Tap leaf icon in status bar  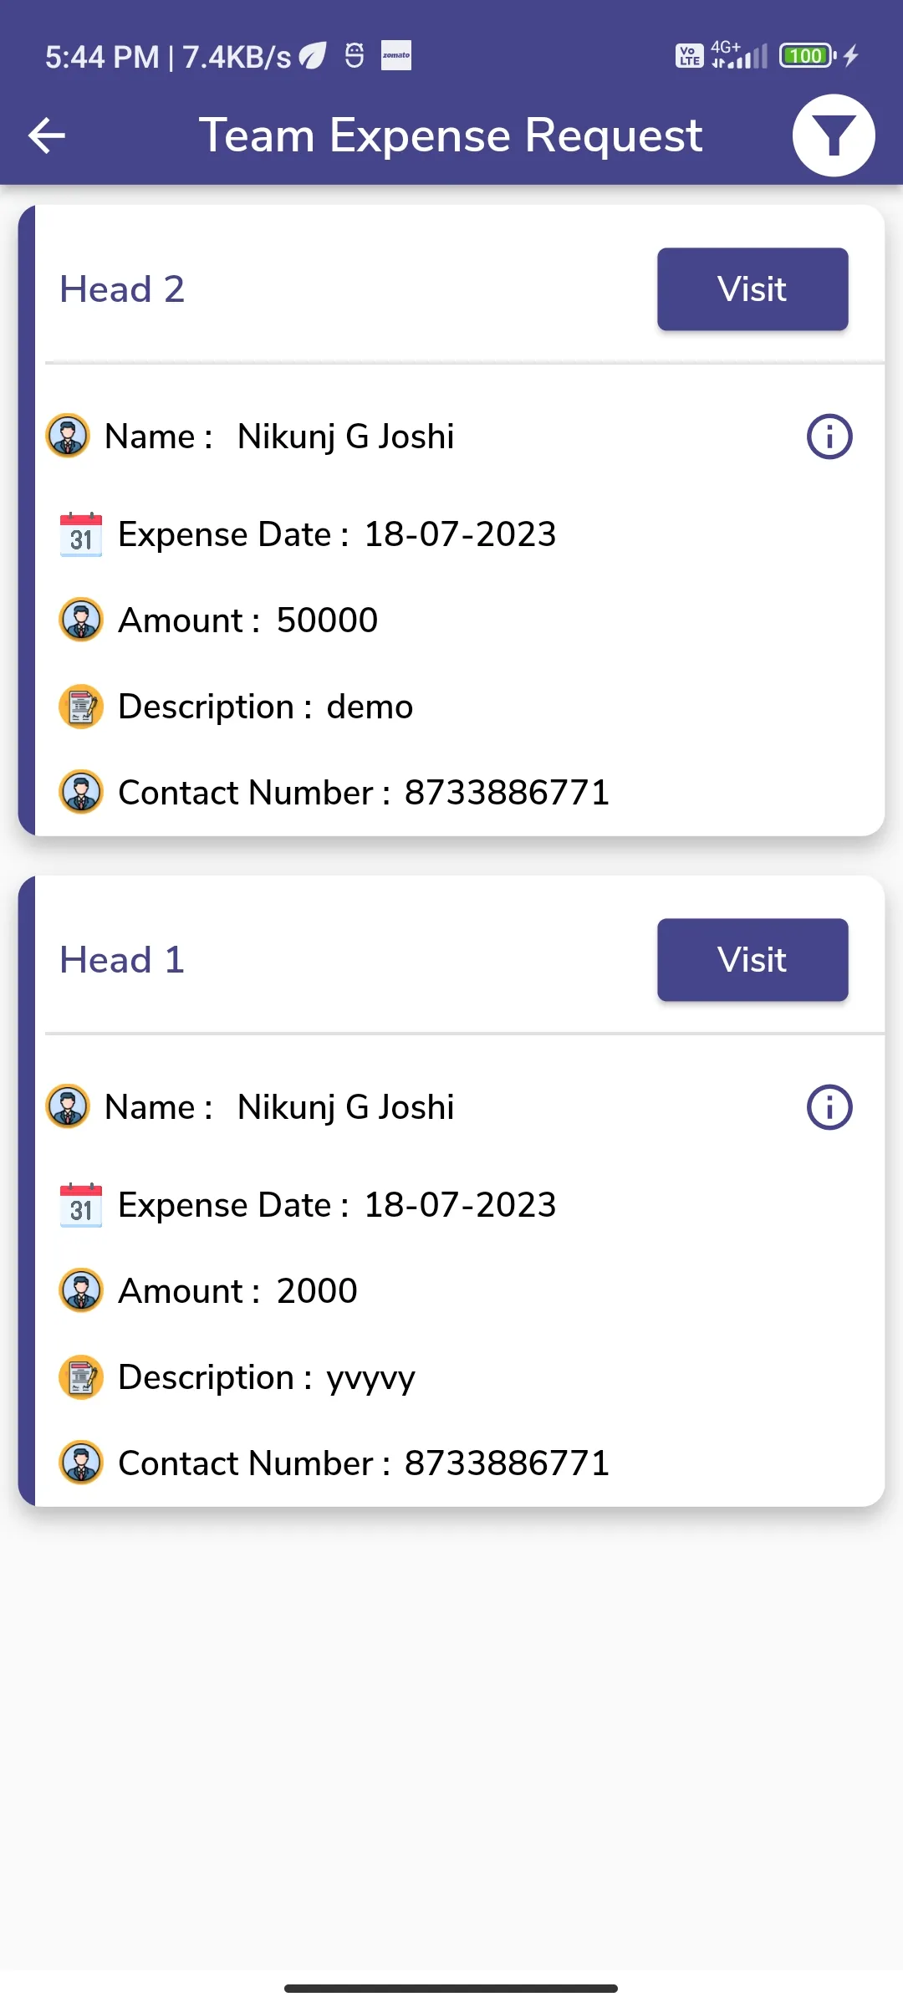pyautogui.click(x=313, y=55)
